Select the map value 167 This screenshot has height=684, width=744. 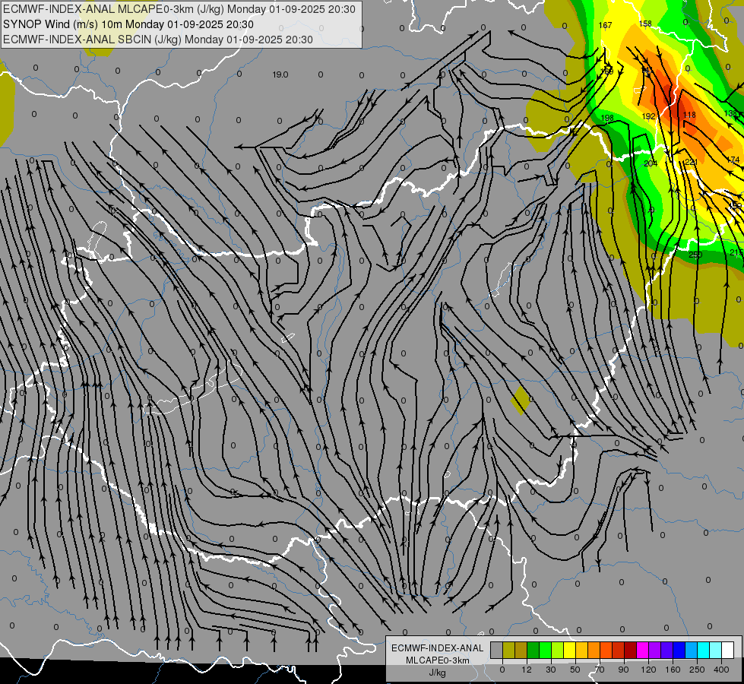tap(605, 25)
